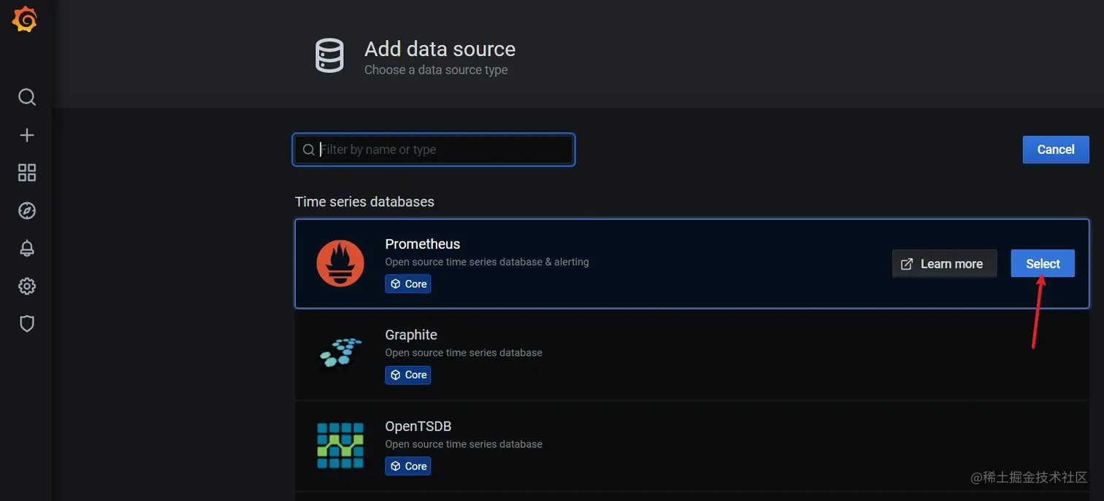Open Learn more for Prometheus

(944, 263)
